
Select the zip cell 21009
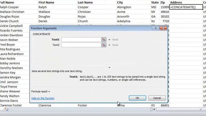(x=164, y=7)
